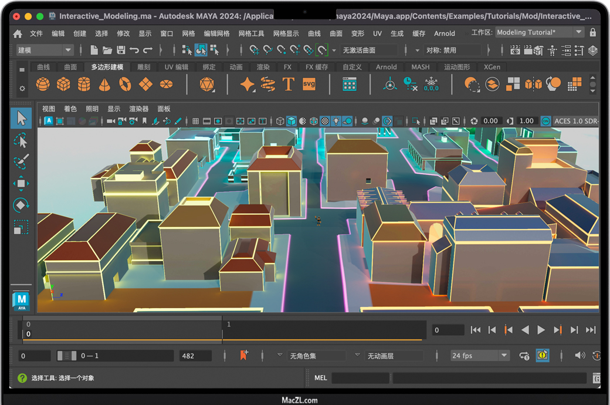
Task: Click the MEL script language button
Action: 321,378
